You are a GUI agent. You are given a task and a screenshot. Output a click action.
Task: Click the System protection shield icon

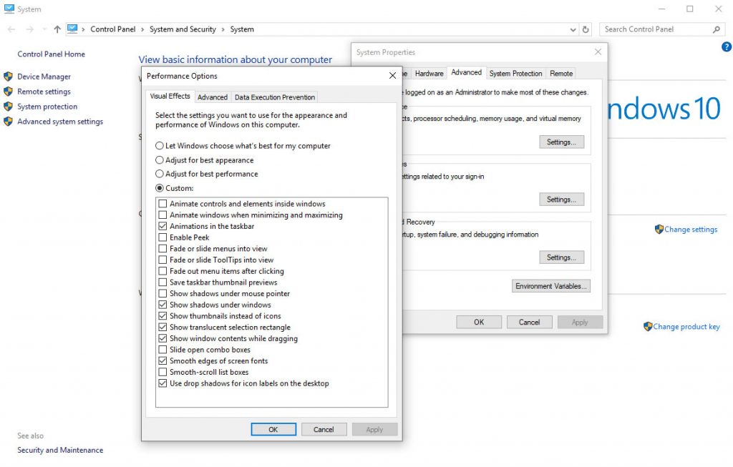coord(9,107)
